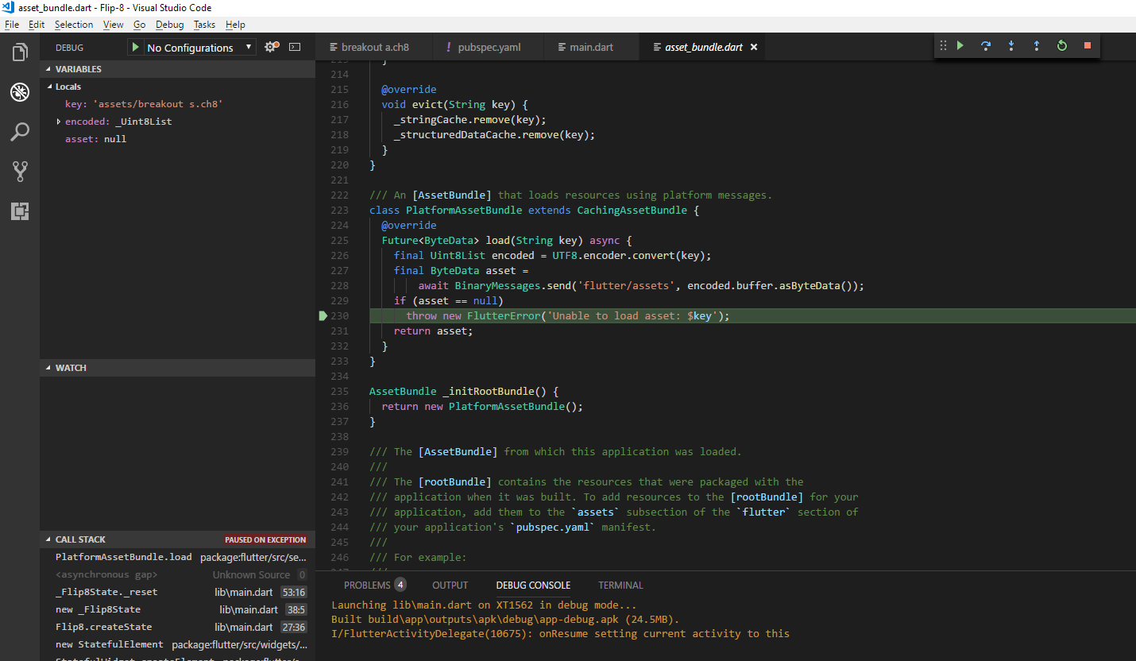This screenshot has height=661, width=1136.
Task: Open Search from the activity bar
Action: pyautogui.click(x=19, y=132)
